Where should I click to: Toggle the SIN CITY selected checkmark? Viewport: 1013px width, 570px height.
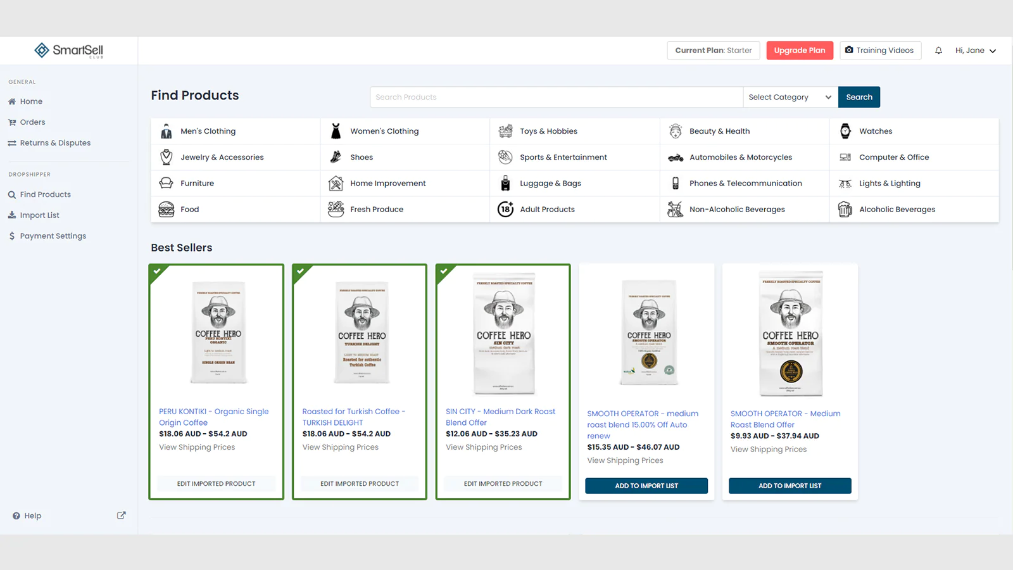(444, 271)
